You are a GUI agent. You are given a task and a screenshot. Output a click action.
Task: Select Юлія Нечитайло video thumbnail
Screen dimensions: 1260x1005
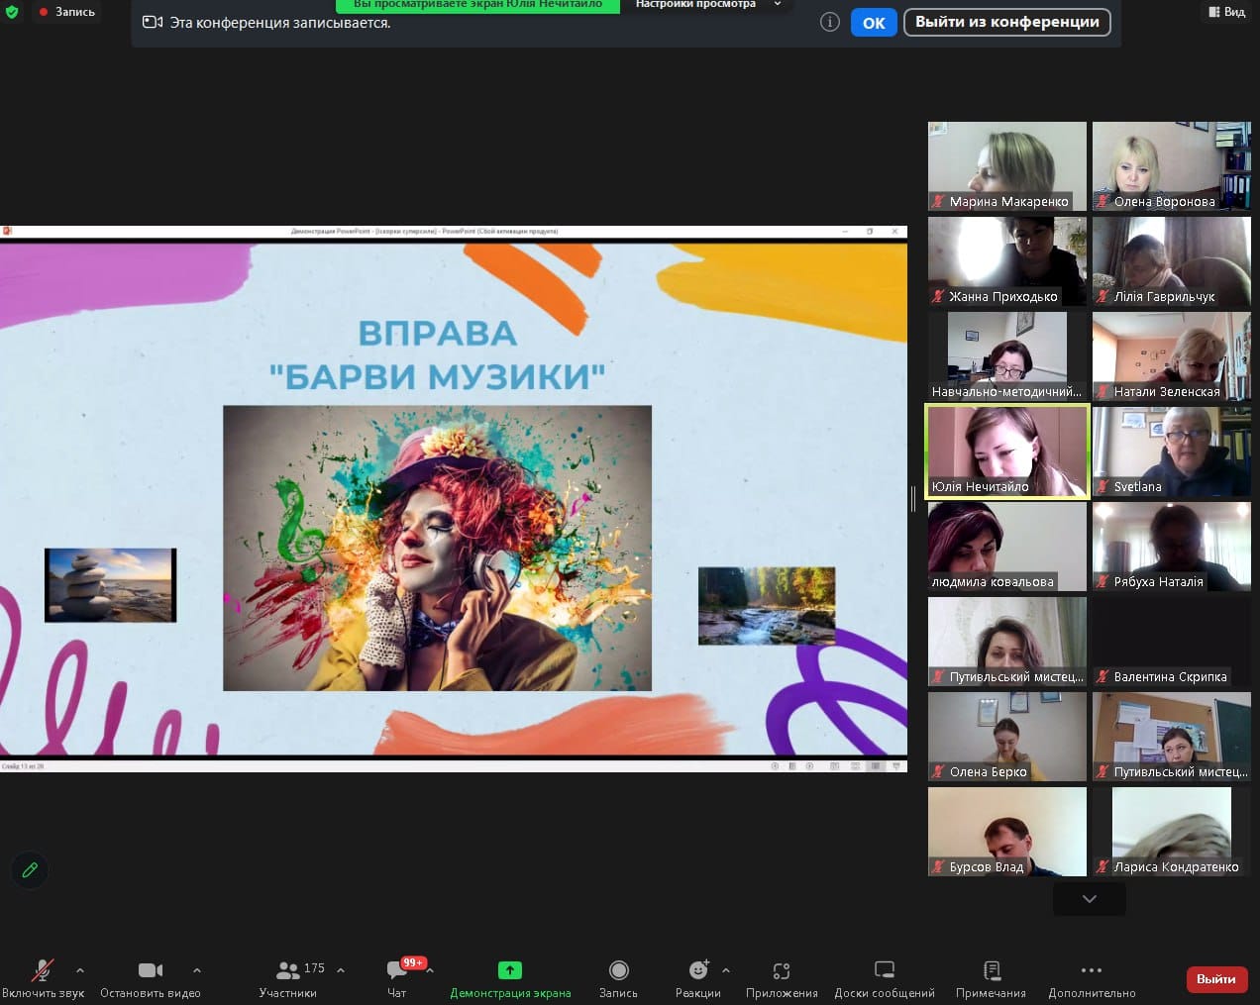(x=1006, y=451)
